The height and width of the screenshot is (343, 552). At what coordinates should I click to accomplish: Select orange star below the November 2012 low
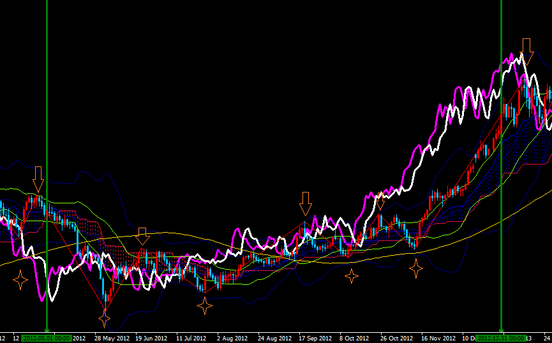[x=416, y=268]
